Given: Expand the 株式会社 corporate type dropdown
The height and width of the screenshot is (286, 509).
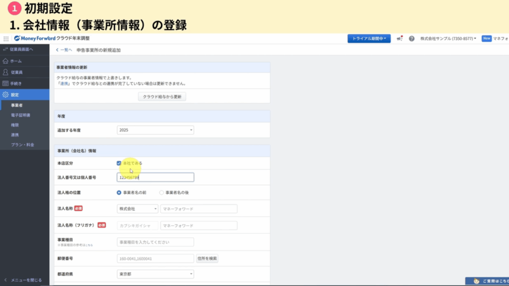Looking at the screenshot, I should pyautogui.click(x=137, y=209).
